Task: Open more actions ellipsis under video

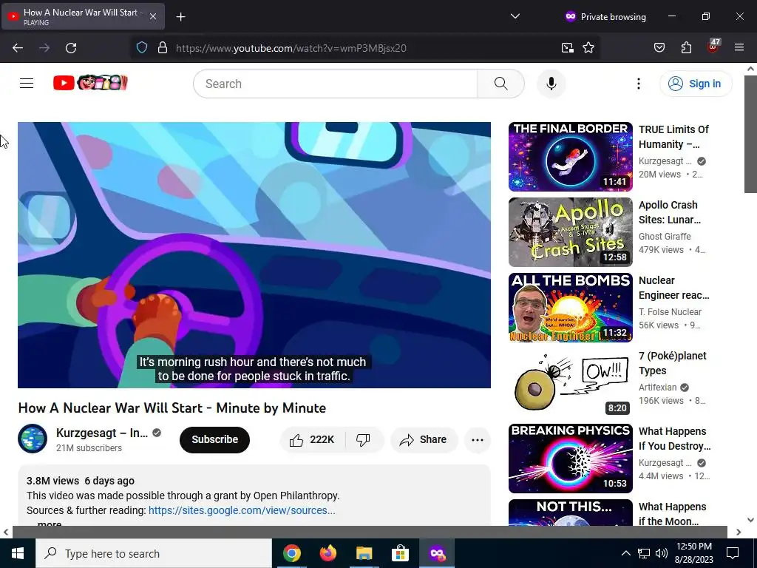Action: tap(478, 439)
